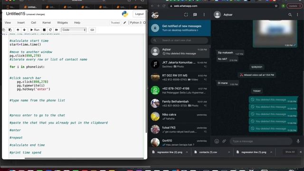This screenshot has height=171, width=304.
Task: Open the View menu in Jupyter
Action: point(8,23)
